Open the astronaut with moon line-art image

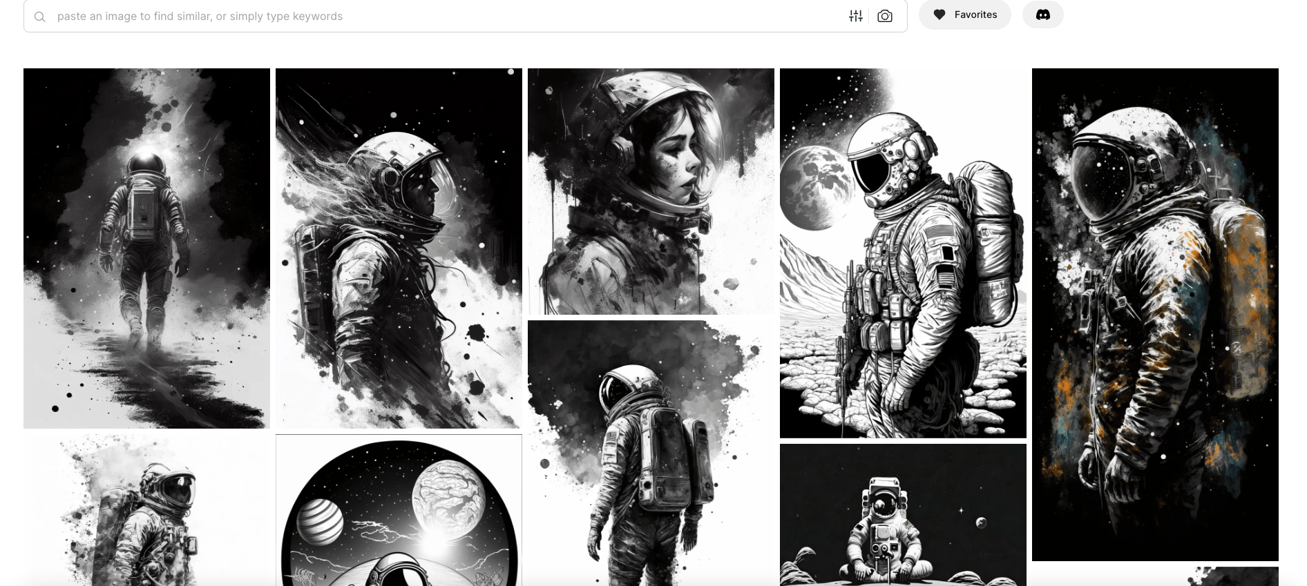tap(903, 253)
